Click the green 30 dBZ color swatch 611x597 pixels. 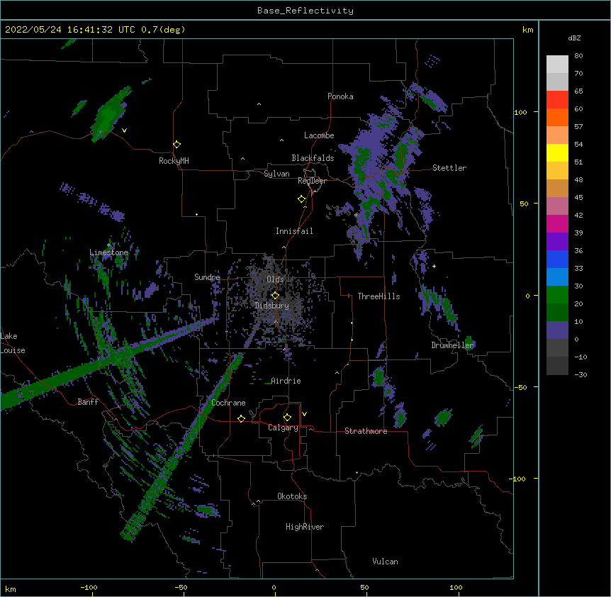tap(557, 295)
